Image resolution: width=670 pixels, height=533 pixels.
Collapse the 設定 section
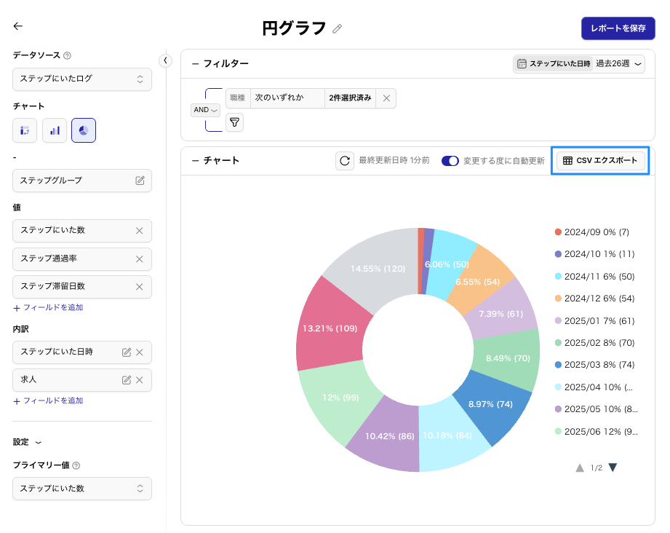pyautogui.click(x=39, y=442)
